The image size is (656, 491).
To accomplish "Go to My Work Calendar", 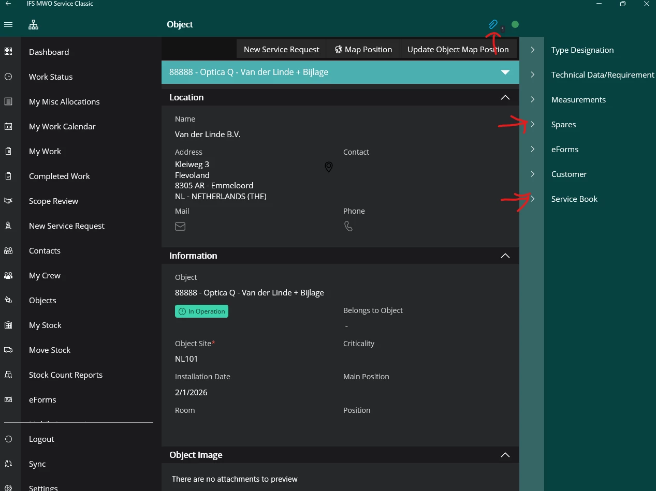I will (62, 127).
